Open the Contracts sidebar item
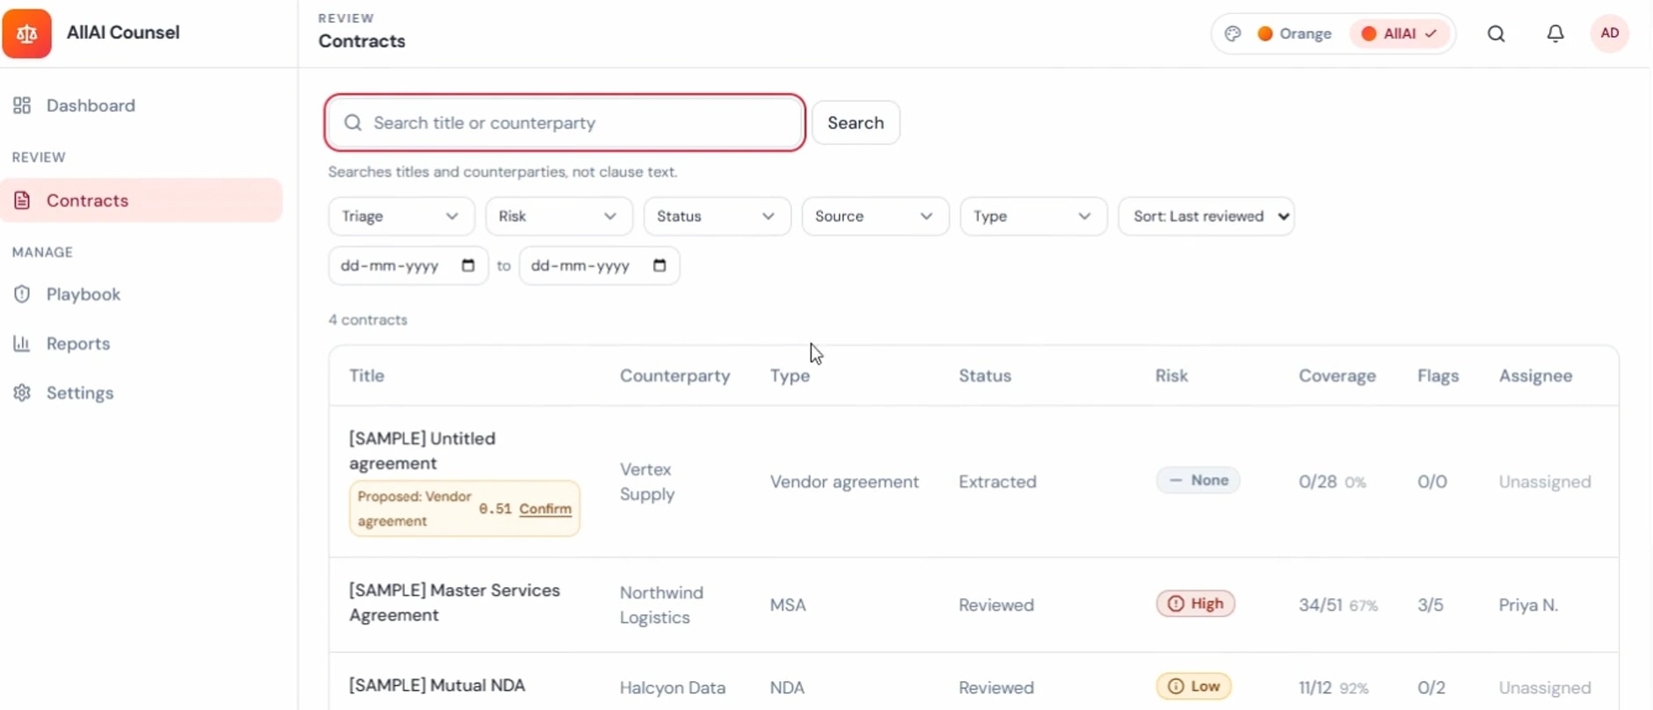Screen dimensions: 1653x710 (x=141, y=200)
